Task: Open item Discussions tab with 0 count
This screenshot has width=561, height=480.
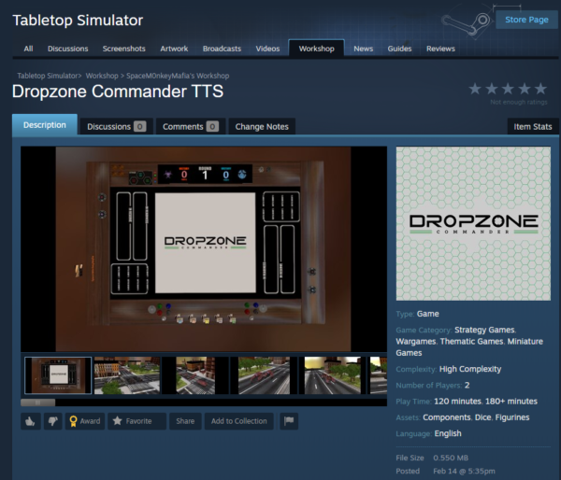Action: (x=116, y=126)
